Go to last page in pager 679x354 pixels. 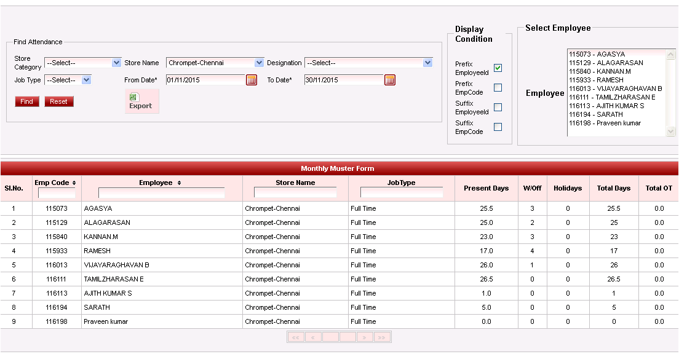click(x=382, y=337)
